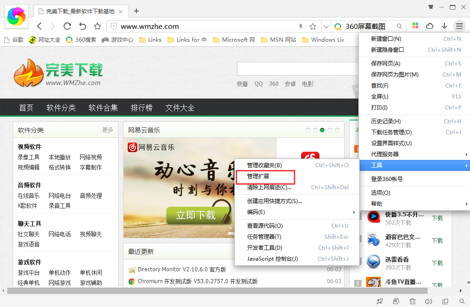Screen dimensions: 470x307
Task: Choose 管理收藏夹(B) in submenu
Action: pyautogui.click(x=297, y=165)
